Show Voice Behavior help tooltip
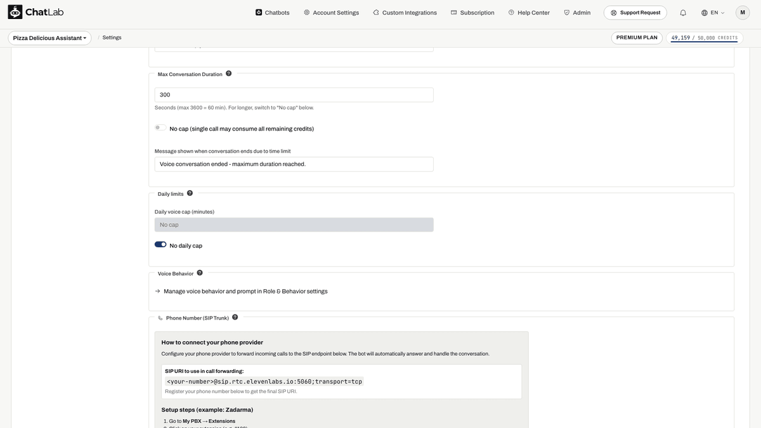761x428 pixels. pos(200,273)
